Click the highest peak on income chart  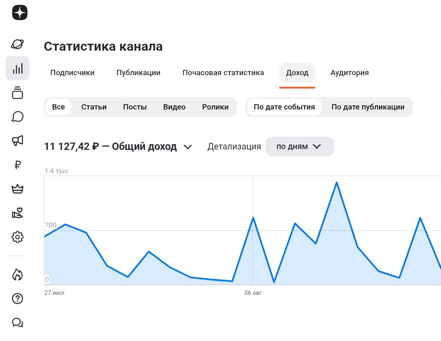click(x=336, y=182)
